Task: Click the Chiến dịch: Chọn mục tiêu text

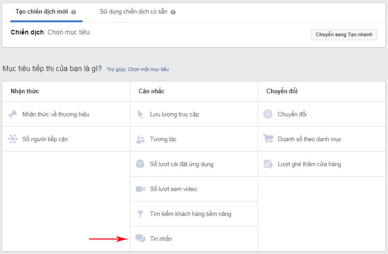Action: (x=51, y=32)
